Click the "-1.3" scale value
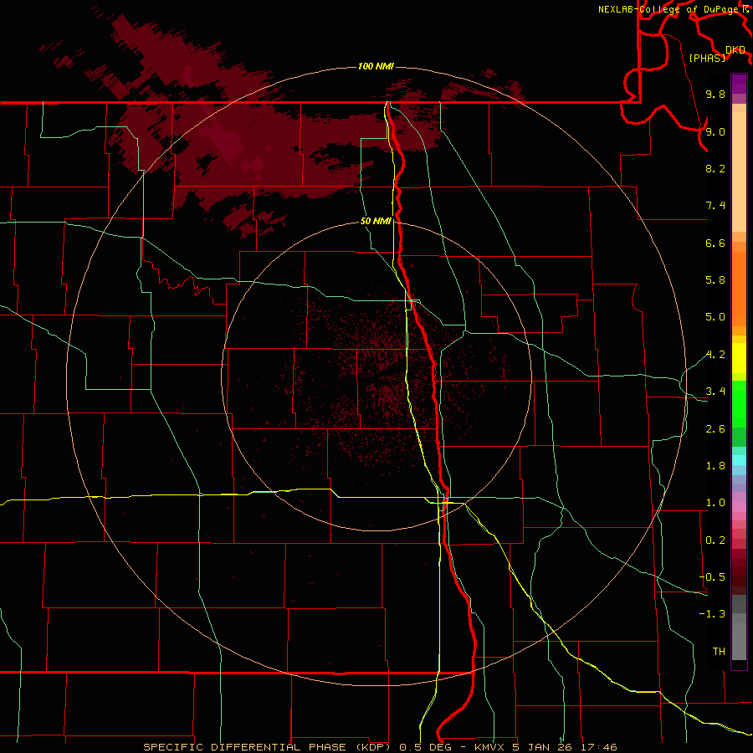Viewport: 753px width, 753px height. click(x=712, y=614)
